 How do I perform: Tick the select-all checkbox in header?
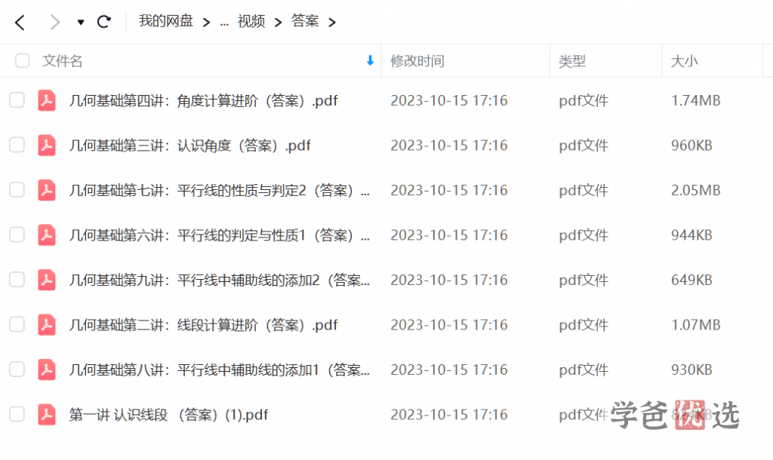pyautogui.click(x=22, y=60)
